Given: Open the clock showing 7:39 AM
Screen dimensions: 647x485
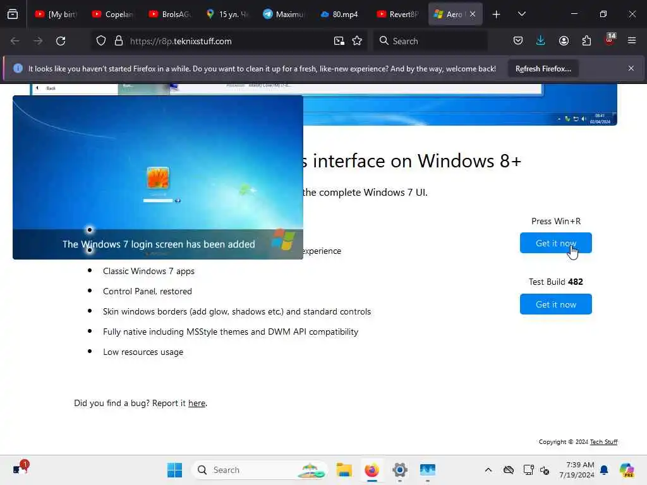Looking at the screenshot, I should pos(576,470).
